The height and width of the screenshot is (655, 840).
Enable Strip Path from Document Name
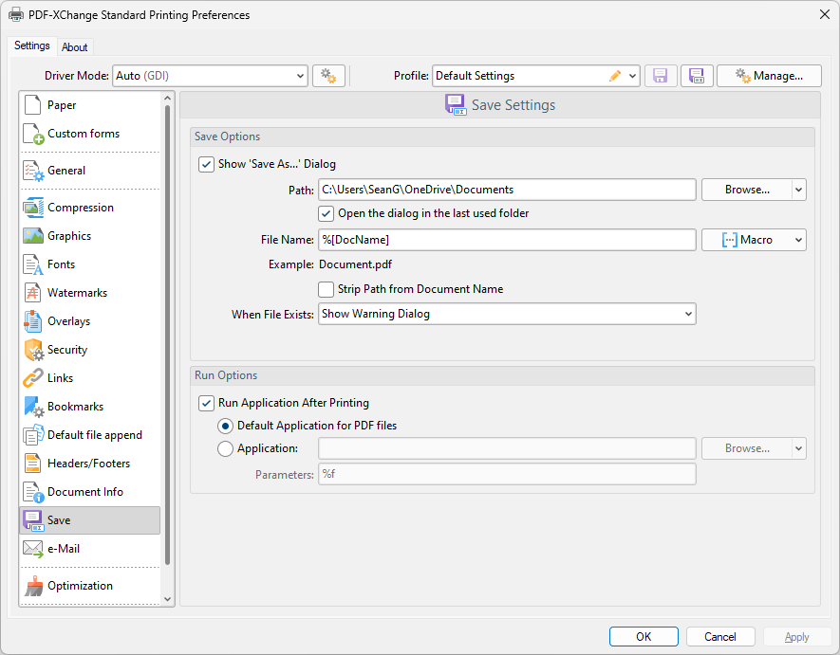pyautogui.click(x=327, y=289)
